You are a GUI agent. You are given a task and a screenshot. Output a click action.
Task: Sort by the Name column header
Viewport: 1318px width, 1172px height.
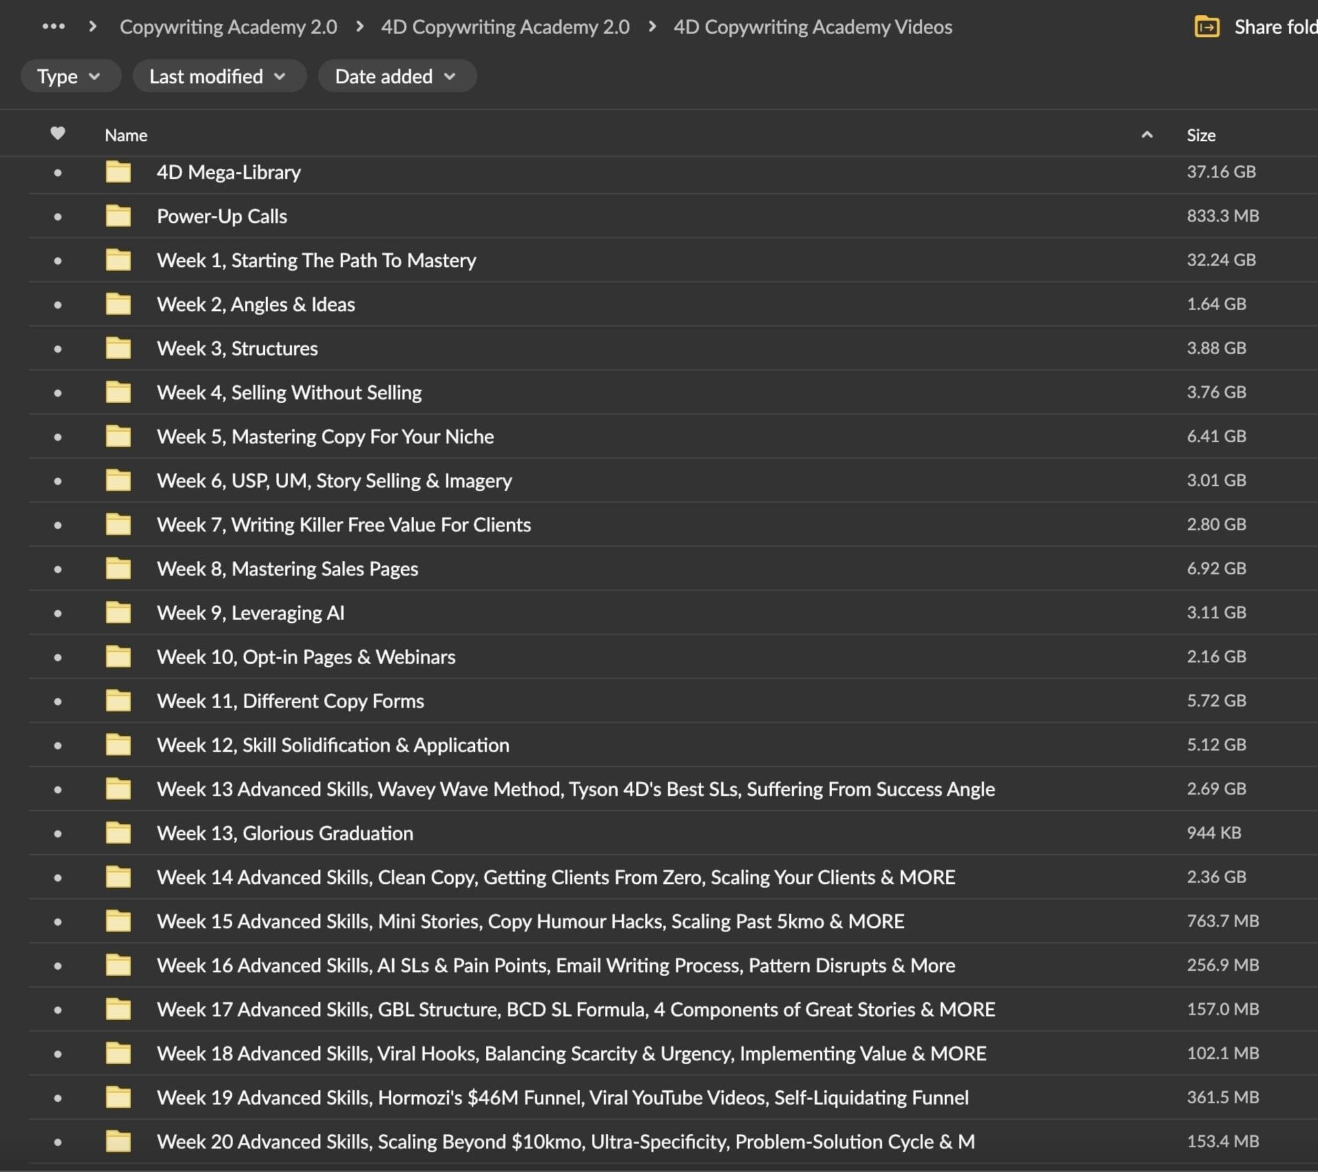126,135
